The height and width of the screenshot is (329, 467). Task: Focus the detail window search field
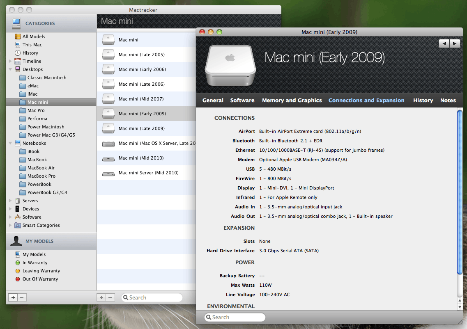pyautogui.click(x=235, y=317)
